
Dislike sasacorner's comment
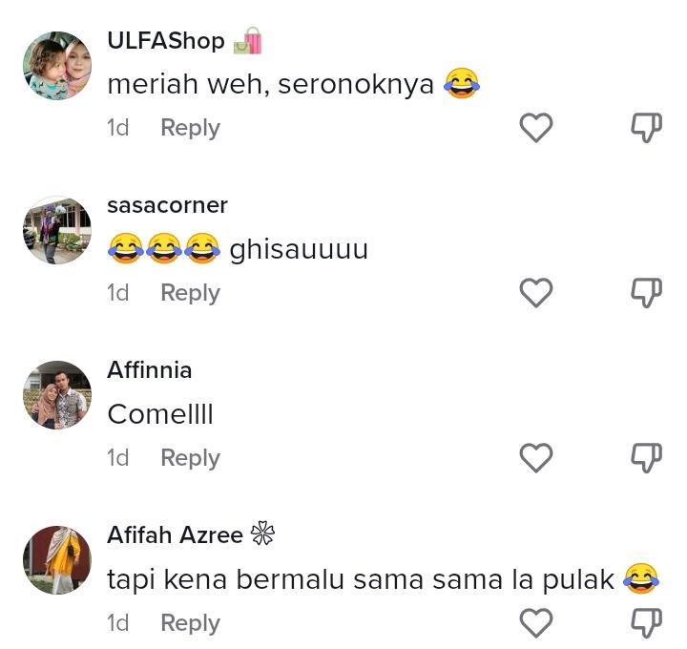point(646,293)
